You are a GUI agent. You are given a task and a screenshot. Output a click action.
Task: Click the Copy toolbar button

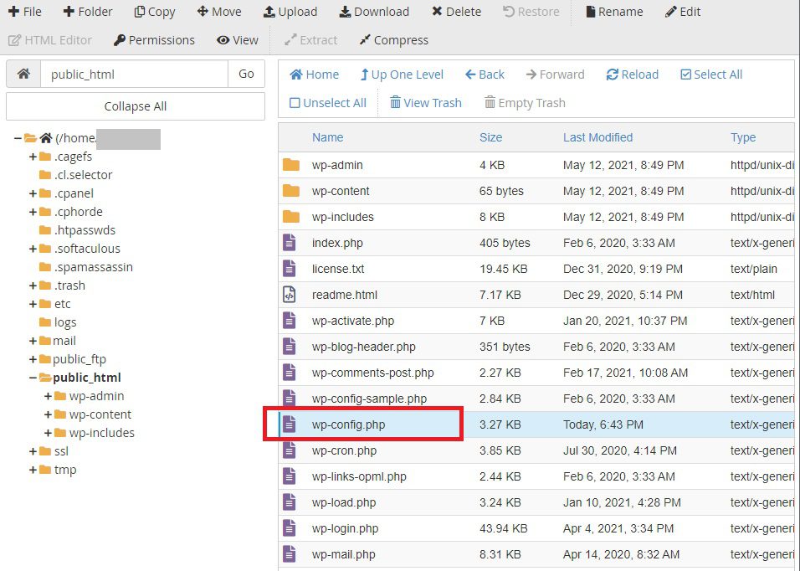point(155,12)
